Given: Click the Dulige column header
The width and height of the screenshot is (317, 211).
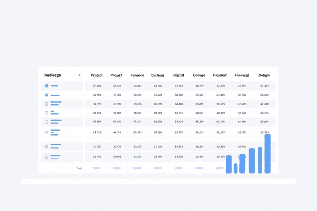Looking at the screenshot, I should [x=264, y=75].
